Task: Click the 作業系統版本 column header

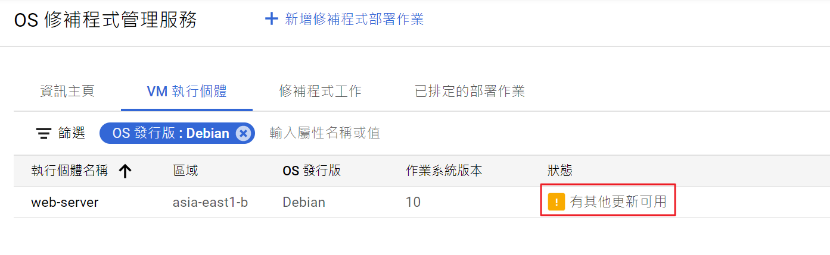Action: [444, 171]
